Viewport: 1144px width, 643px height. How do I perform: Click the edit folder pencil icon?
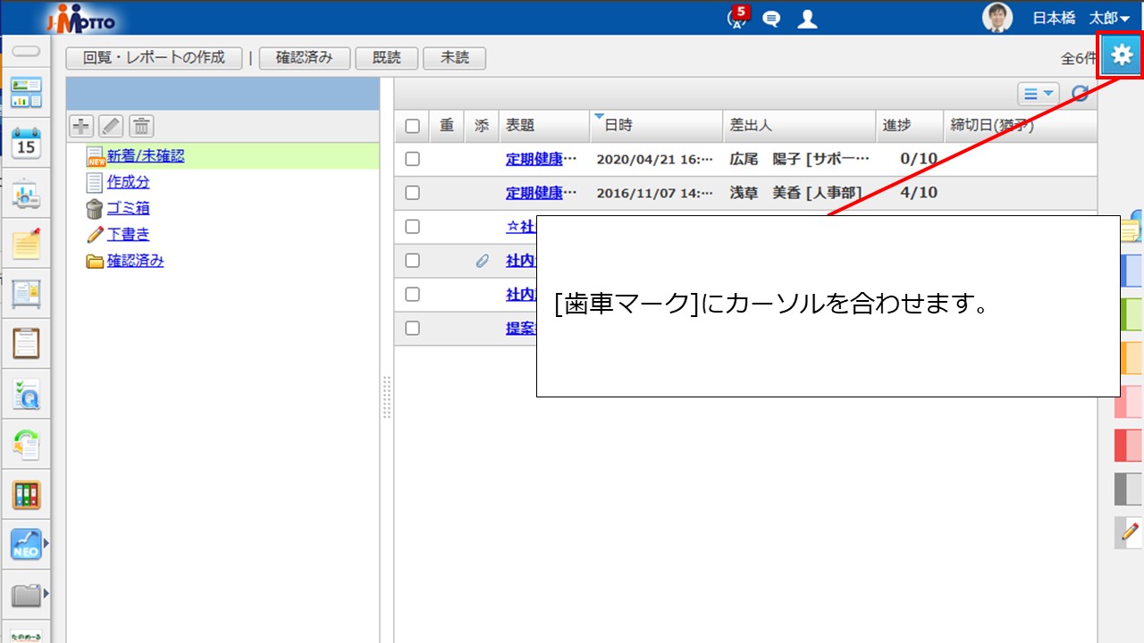[x=111, y=126]
